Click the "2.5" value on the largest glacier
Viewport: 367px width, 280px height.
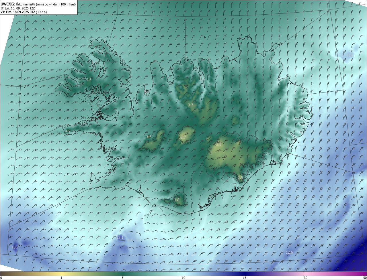pos(219,145)
